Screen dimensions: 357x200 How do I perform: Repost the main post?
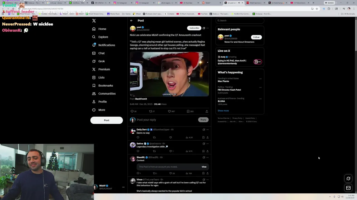tap(151, 111)
